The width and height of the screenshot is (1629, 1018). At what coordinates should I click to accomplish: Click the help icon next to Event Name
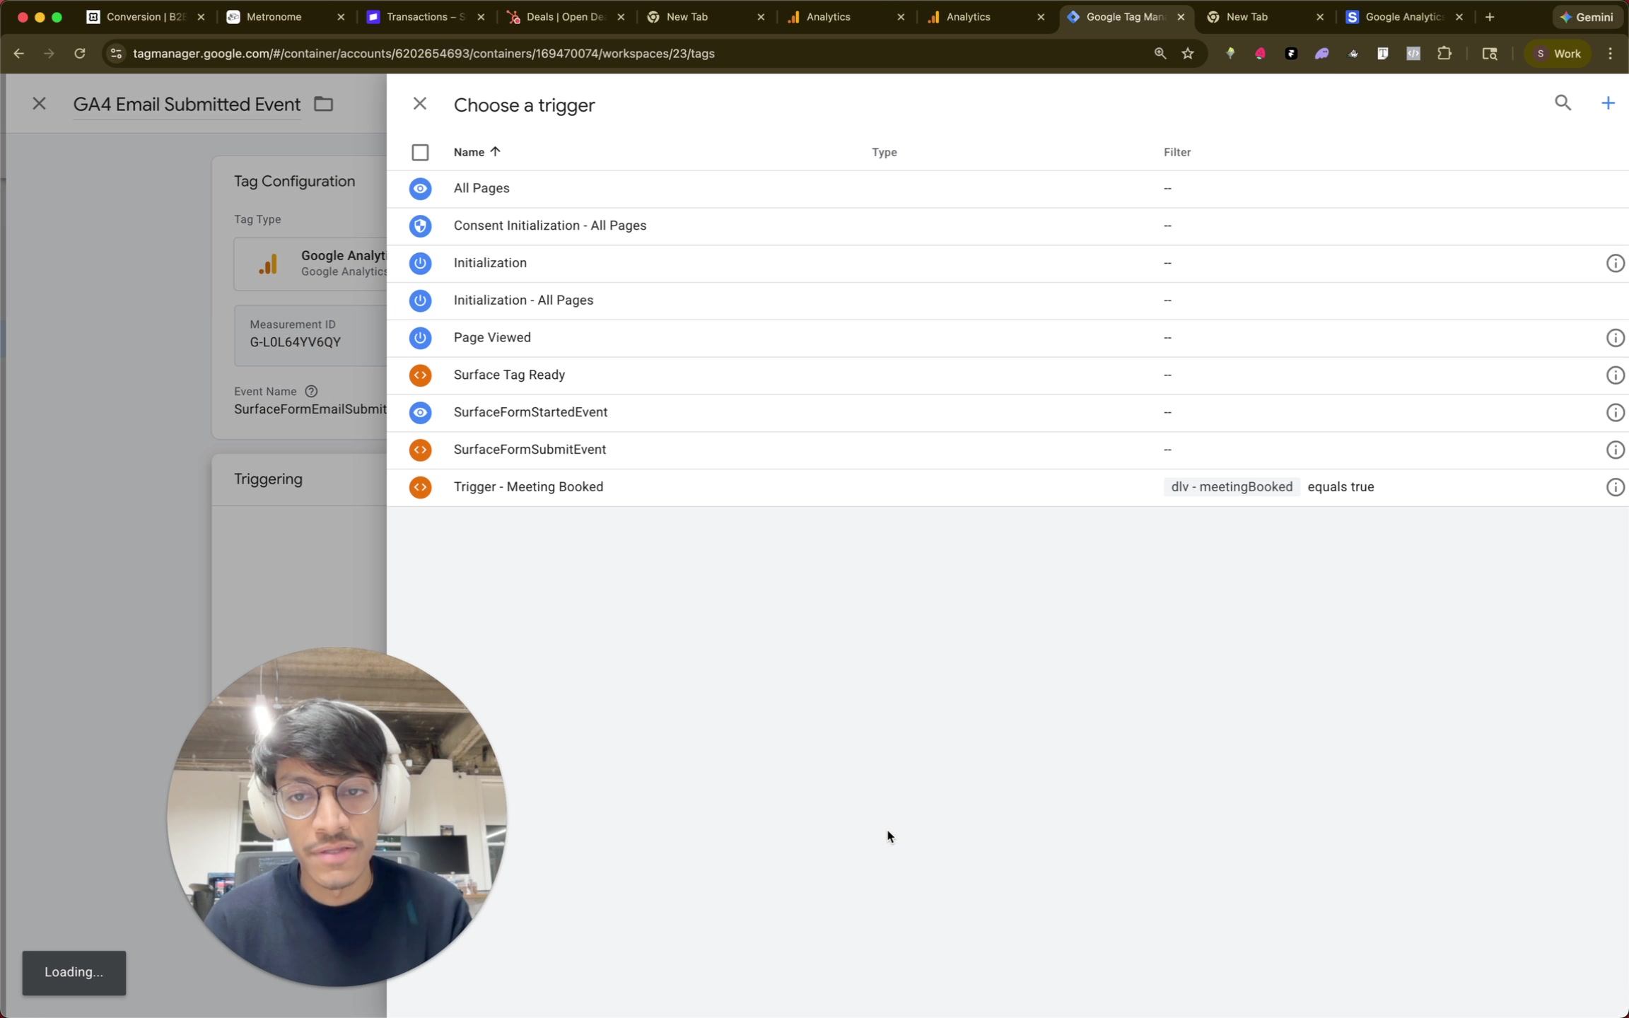coord(311,391)
